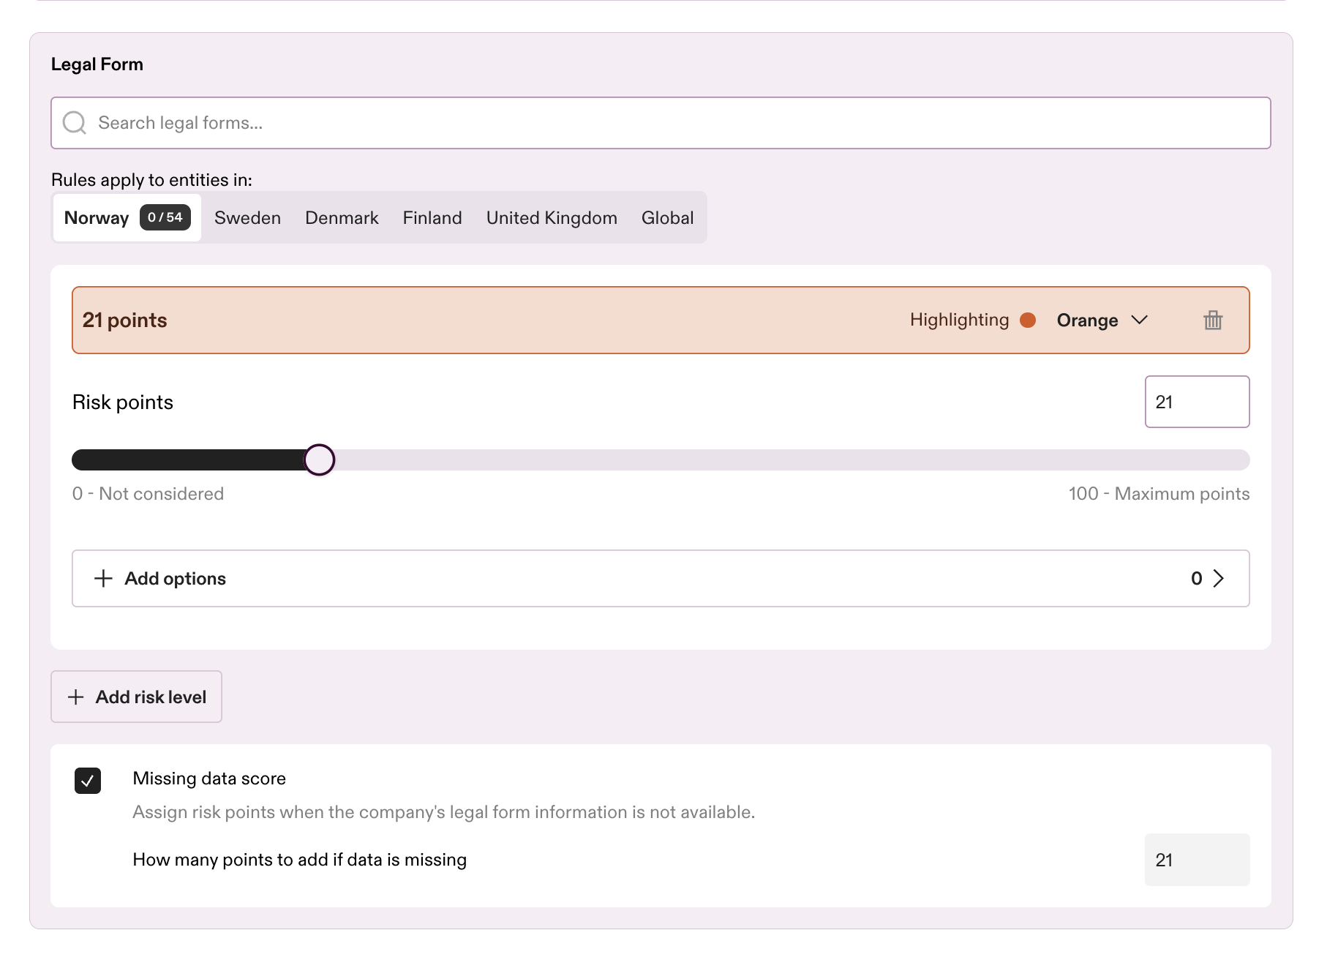Click the plus icon beside Add options
The height and width of the screenshot is (960, 1327).
(104, 579)
